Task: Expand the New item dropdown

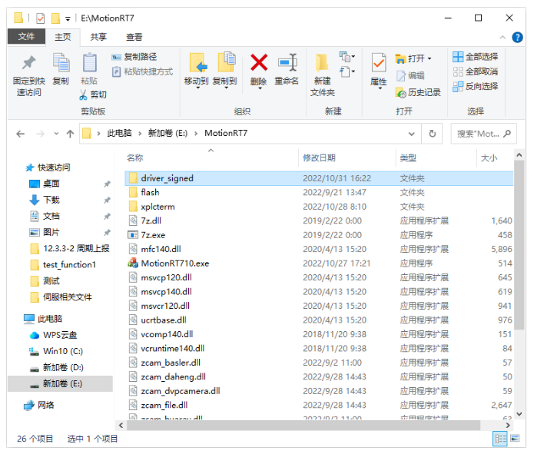Action: click(x=347, y=57)
